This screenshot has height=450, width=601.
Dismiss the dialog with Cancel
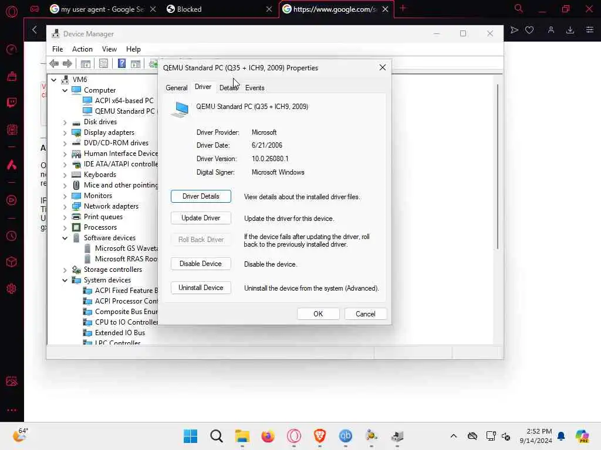tap(365, 314)
